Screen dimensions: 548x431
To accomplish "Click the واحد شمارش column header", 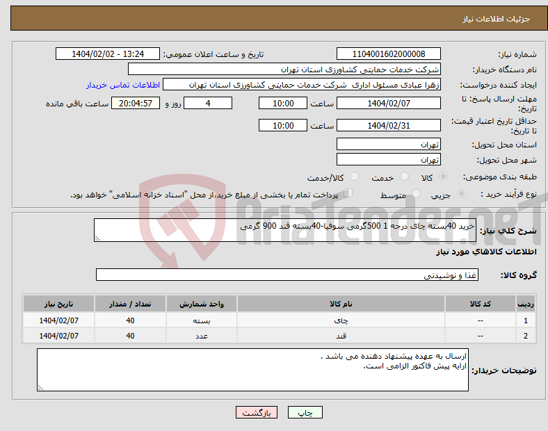I will tap(202, 304).
